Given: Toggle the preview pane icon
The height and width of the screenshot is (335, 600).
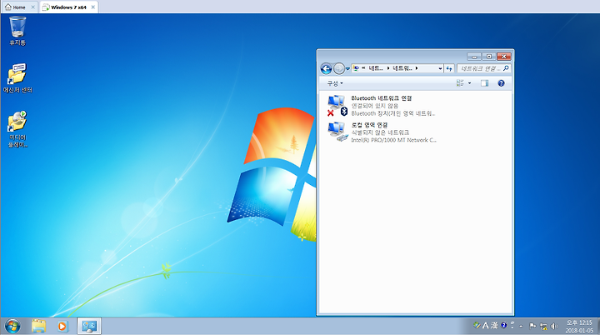Looking at the screenshot, I should 484,83.
